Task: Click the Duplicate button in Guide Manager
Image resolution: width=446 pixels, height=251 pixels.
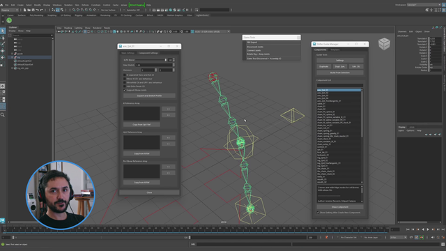Action: (323, 67)
